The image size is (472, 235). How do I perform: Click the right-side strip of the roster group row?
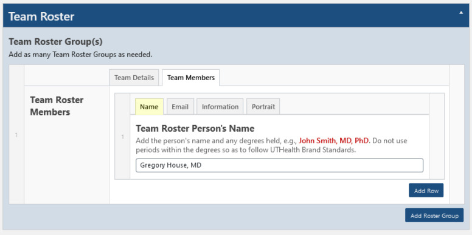click(x=457, y=135)
